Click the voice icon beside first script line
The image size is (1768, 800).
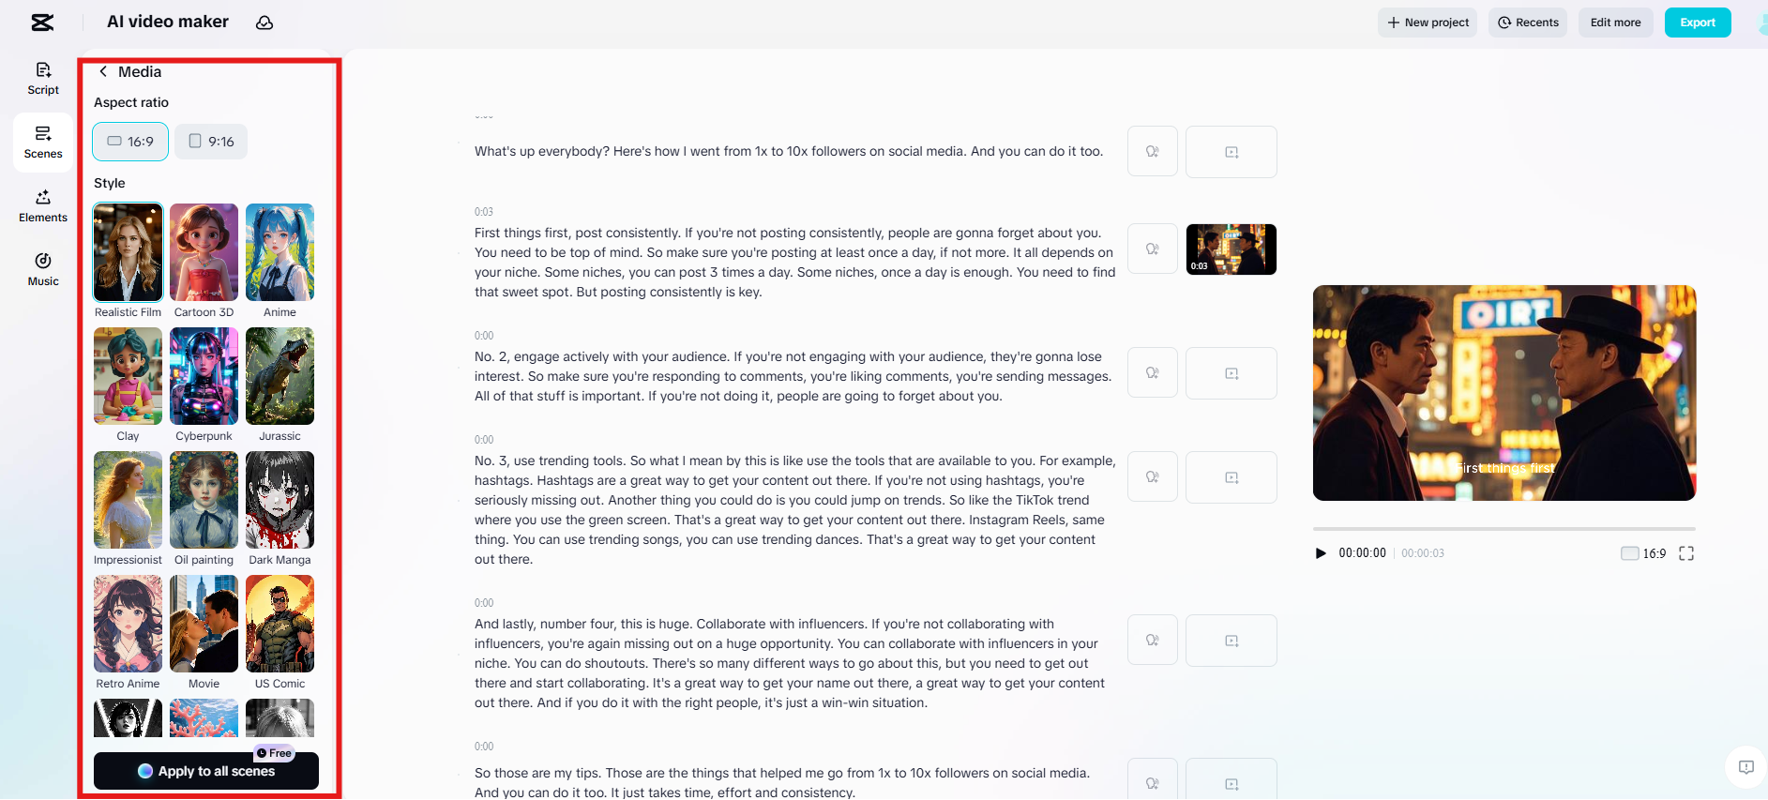(x=1152, y=152)
